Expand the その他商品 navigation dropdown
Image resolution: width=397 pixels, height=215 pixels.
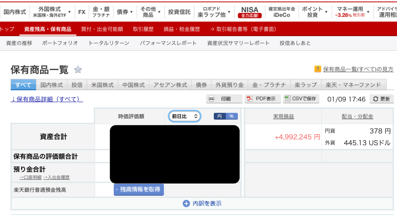[159, 12]
